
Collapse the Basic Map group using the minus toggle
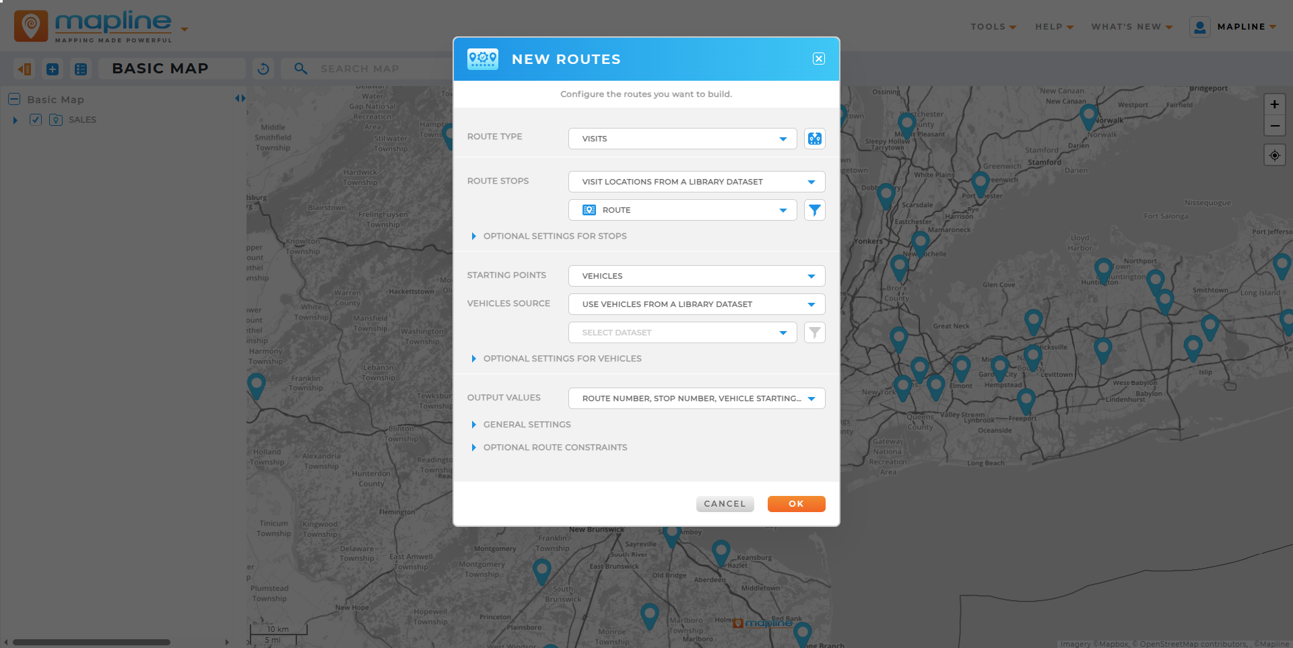[x=13, y=99]
